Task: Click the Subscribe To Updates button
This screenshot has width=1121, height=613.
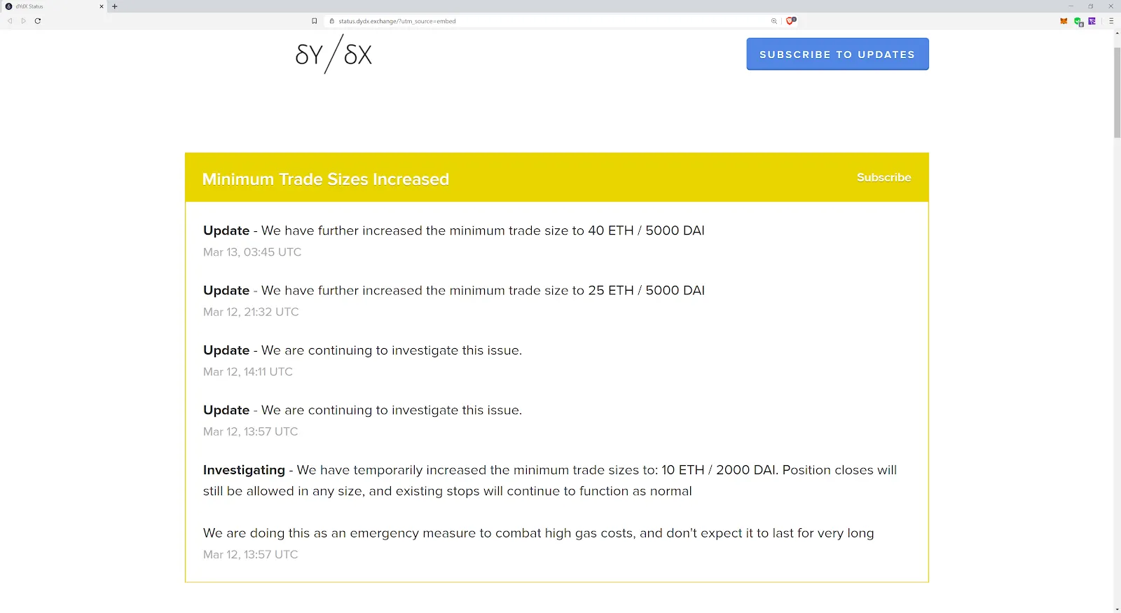Action: (x=837, y=54)
